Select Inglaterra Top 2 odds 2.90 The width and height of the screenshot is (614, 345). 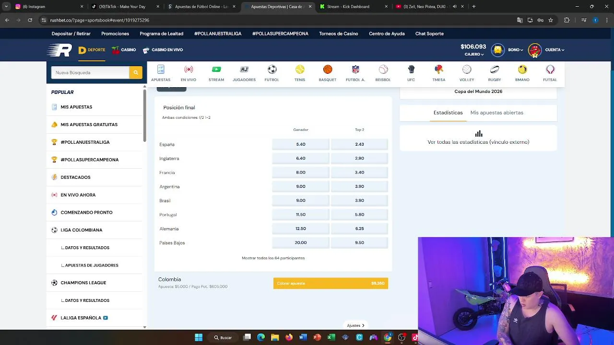point(359,158)
